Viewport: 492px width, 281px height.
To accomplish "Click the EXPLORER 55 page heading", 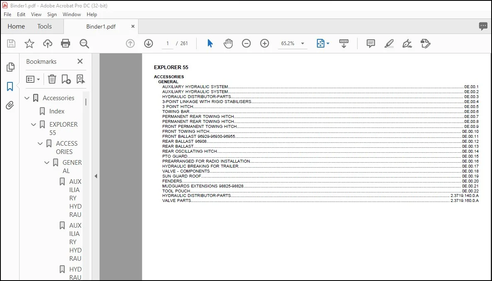I will click(171, 67).
